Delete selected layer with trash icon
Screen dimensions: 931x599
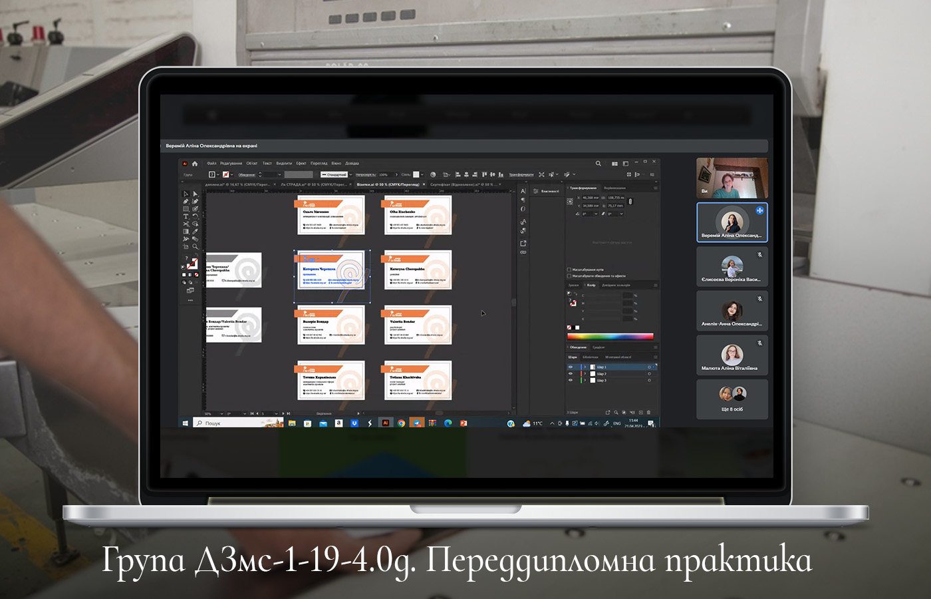click(649, 413)
